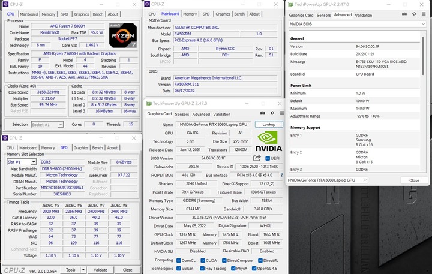Click the Part Number field in SPD window
The height and width of the screenshot is (274, 432).
(x=62, y=188)
